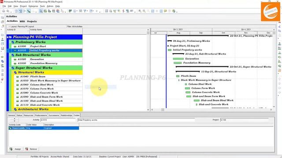Click the activity name field in details
Screen dimensions: 282x158
(136, 120)
